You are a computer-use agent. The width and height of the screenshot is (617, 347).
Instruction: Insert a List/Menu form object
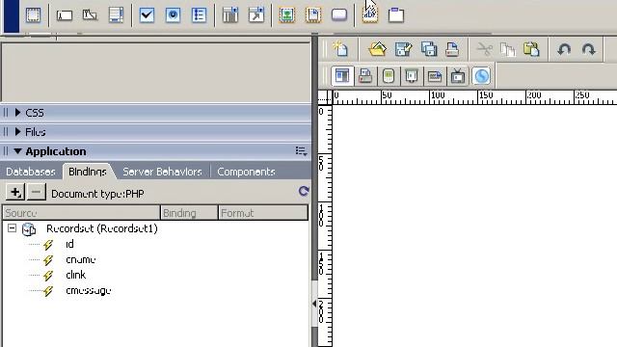coord(230,15)
